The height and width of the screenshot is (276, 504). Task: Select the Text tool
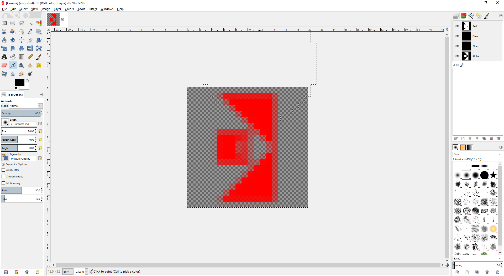point(4,57)
